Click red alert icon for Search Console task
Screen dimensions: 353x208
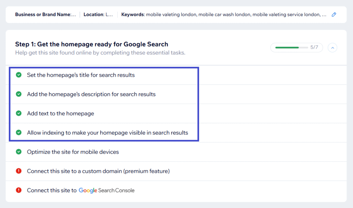tap(19, 190)
